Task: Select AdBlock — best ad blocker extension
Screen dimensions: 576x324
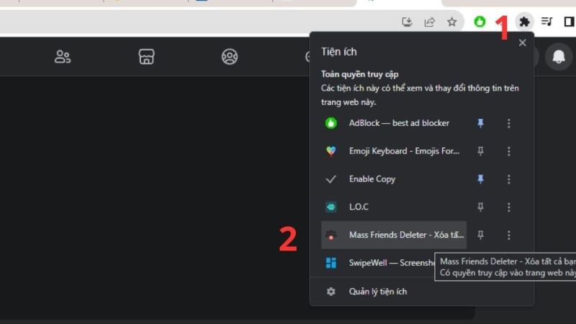Action: [x=394, y=123]
